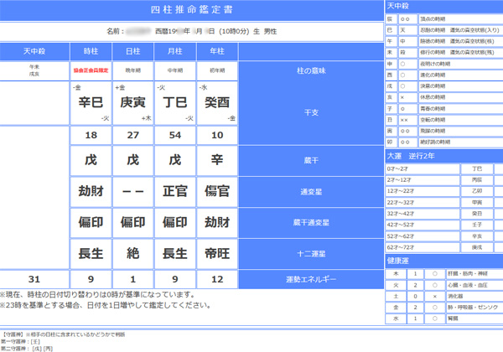Screen dimensions: 503x352
Task: Click the number 54 under 月柱
Action: tap(175, 135)
